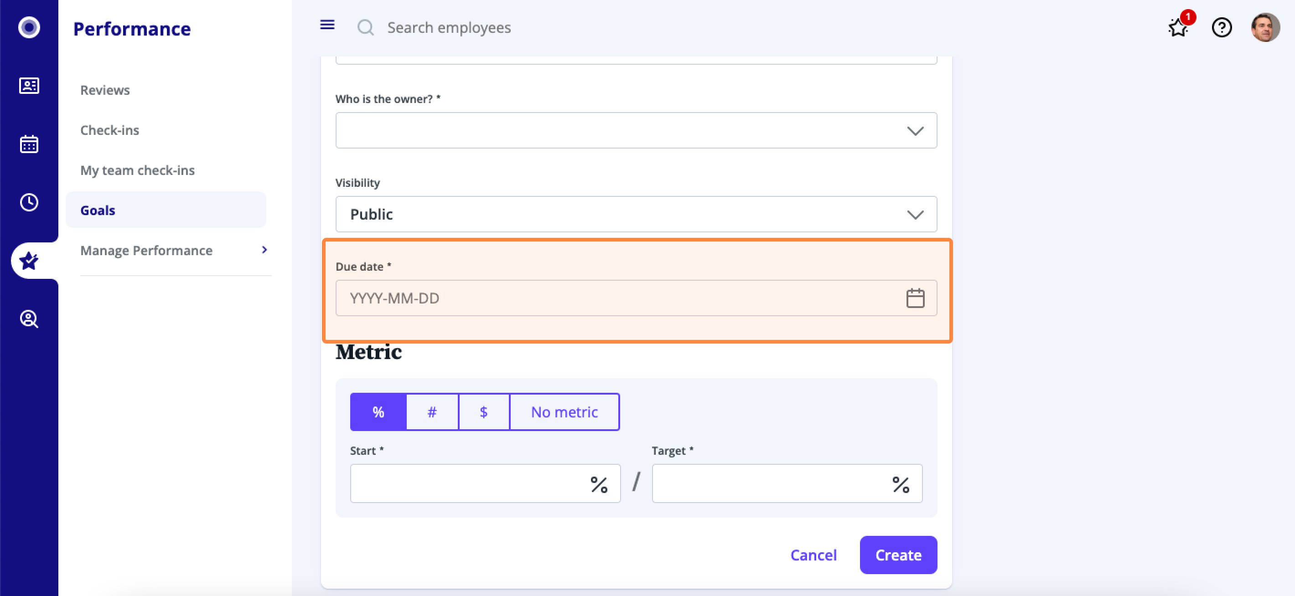
Task: Select the No metric option
Action: [x=565, y=412]
